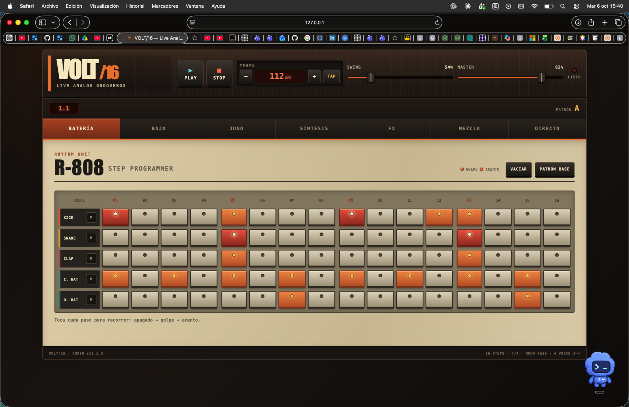The height and width of the screenshot is (407, 629).
Task: Adjust the SWING slider handle
Action: coord(371,77)
